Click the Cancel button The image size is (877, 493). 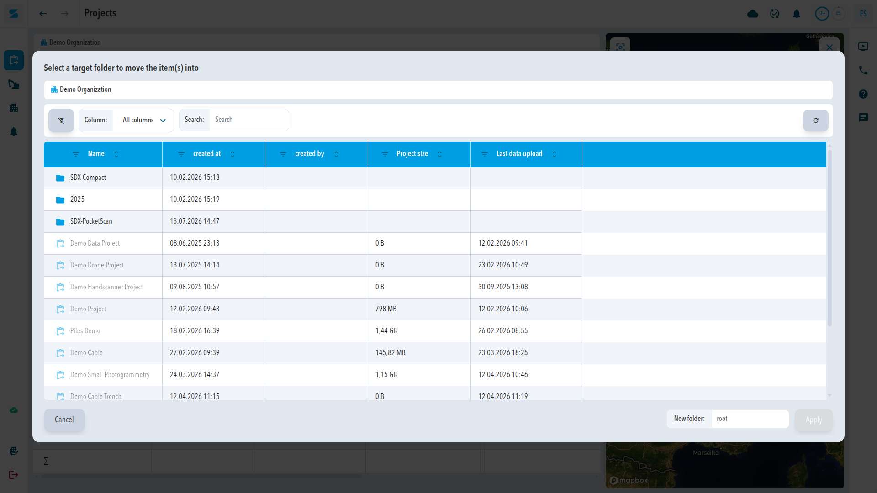coord(64,420)
